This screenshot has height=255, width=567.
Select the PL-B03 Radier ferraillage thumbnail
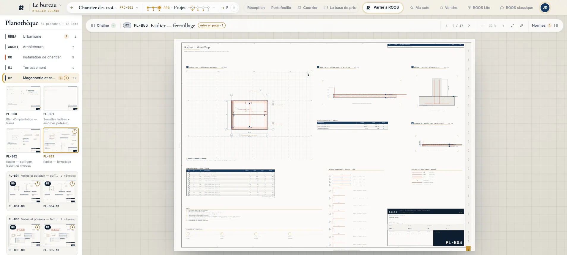click(61, 141)
